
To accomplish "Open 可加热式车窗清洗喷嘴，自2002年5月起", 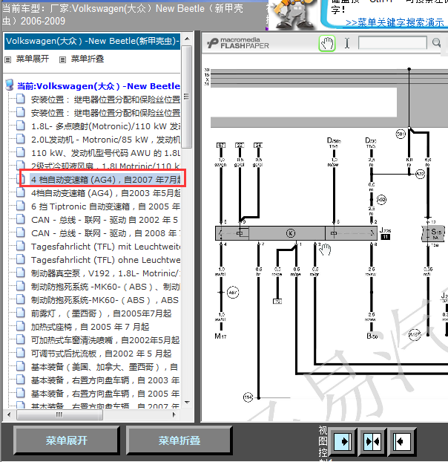I will (x=105, y=340).
